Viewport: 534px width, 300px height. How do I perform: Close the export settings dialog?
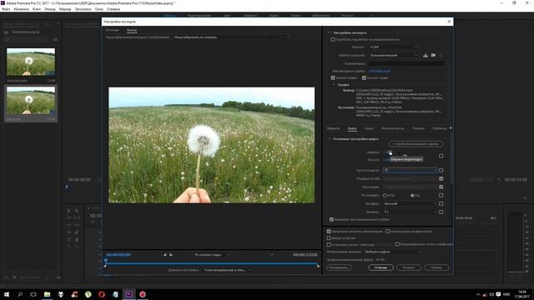pyautogui.click(x=449, y=22)
